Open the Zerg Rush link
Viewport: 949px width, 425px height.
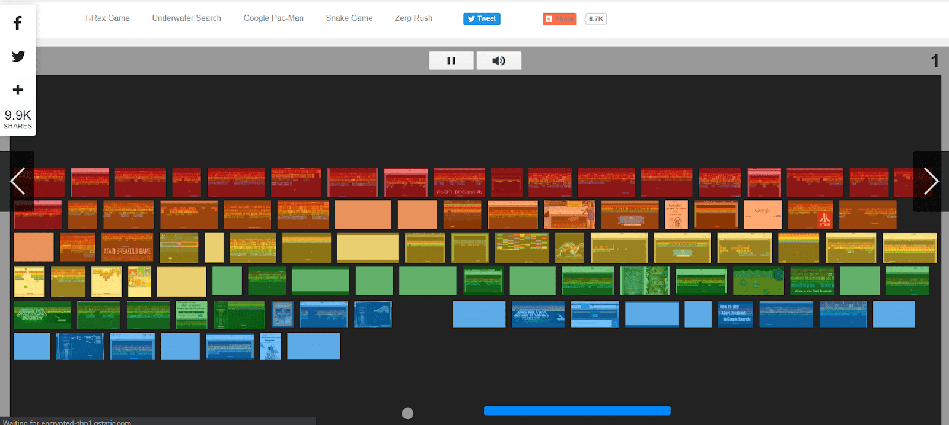pos(413,18)
